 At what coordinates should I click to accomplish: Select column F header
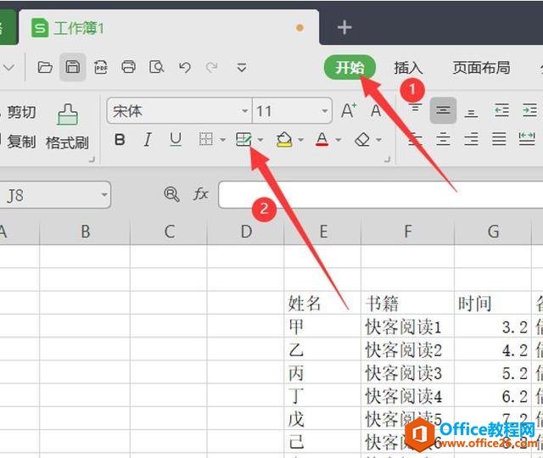408,232
